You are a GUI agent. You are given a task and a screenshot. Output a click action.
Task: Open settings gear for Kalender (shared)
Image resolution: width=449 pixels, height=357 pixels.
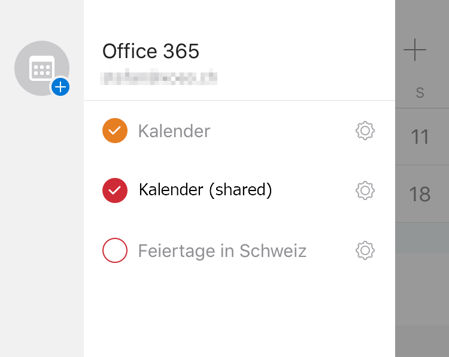[365, 190]
